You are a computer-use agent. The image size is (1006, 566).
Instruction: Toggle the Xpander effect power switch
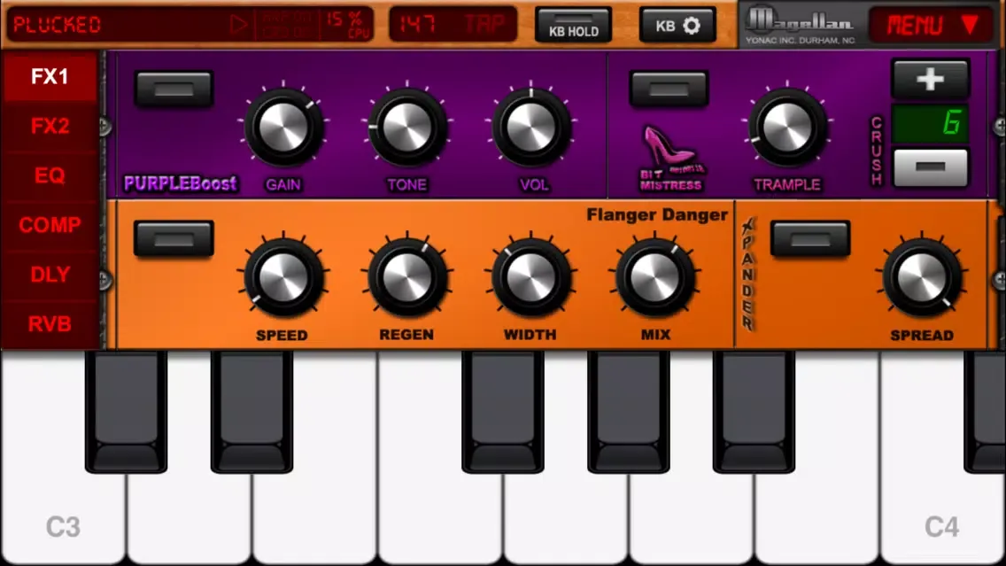point(810,239)
